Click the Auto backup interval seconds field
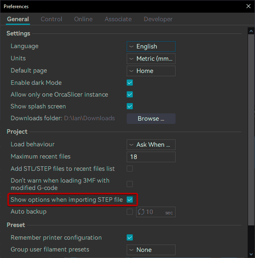The image size is (255, 258). tap(156, 212)
